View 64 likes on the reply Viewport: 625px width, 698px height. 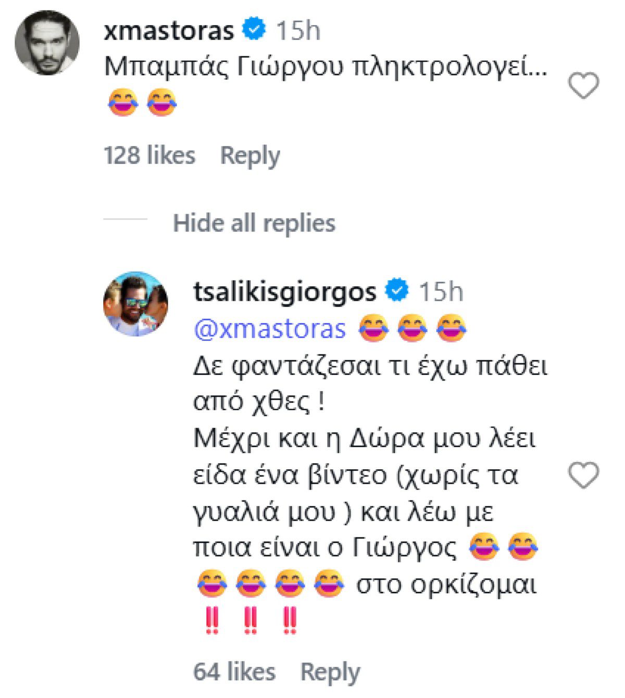234,671
